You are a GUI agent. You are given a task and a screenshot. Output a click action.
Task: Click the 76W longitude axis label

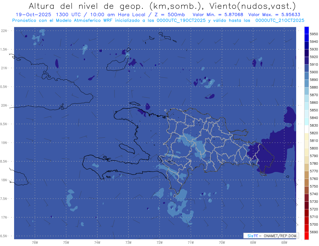[35, 243]
